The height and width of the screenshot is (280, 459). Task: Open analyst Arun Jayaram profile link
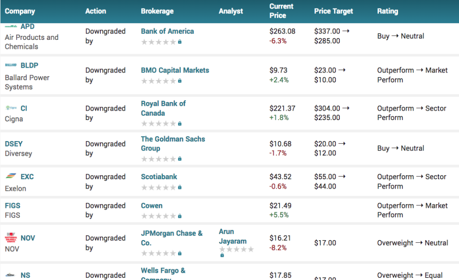(x=232, y=236)
